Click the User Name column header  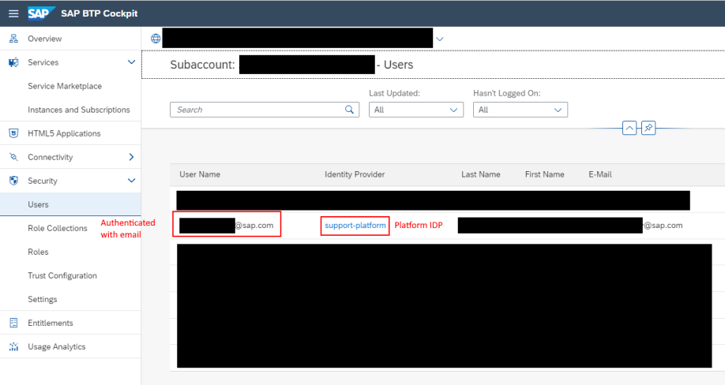point(200,174)
